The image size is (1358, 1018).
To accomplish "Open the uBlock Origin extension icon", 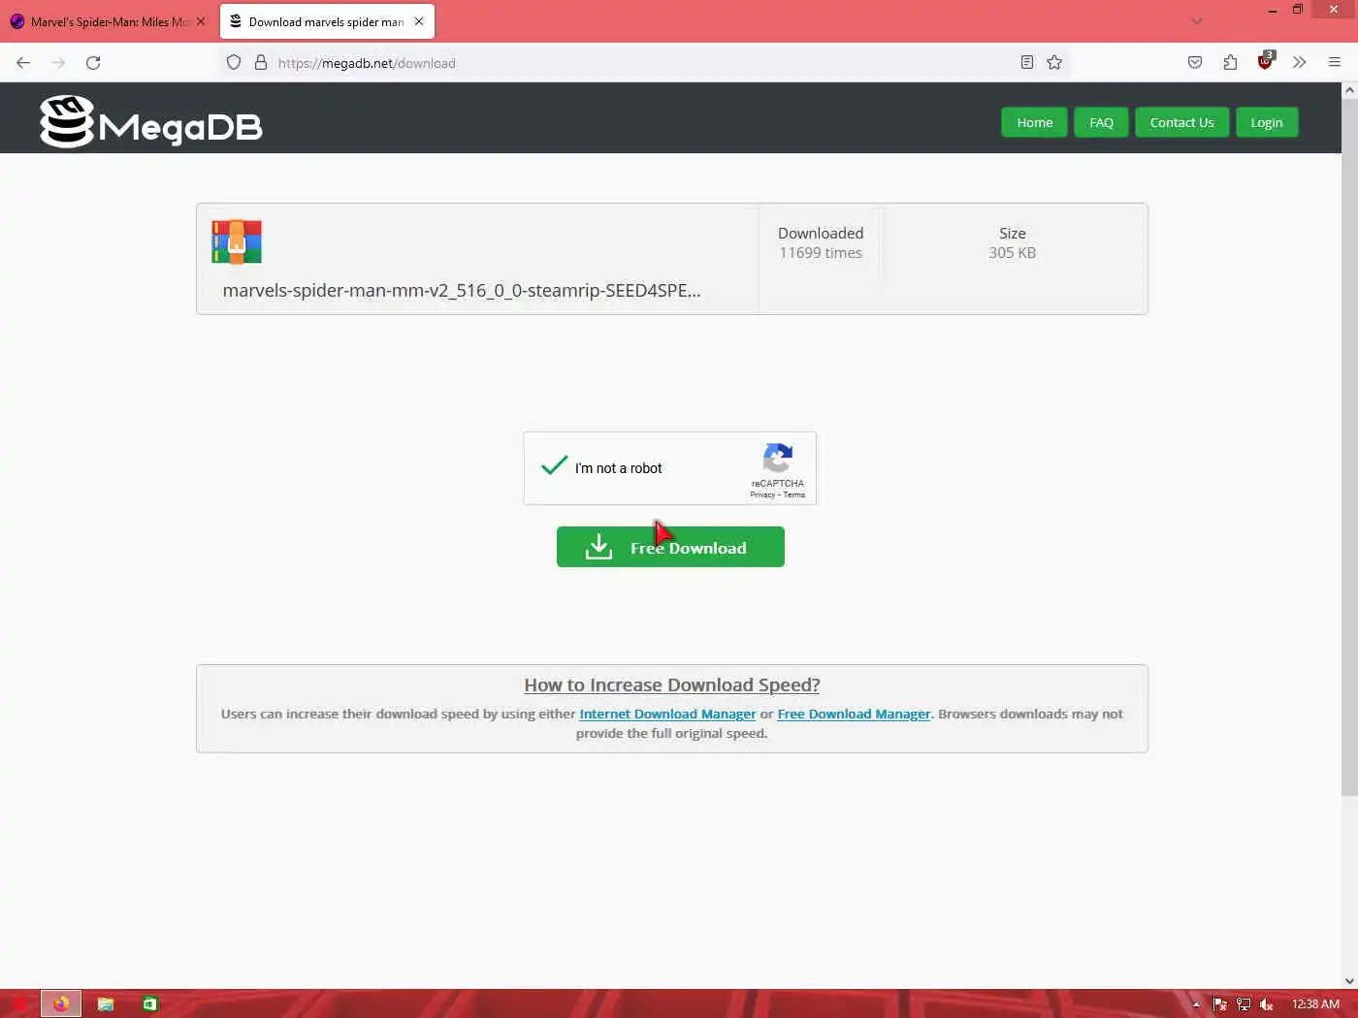I will (1265, 61).
